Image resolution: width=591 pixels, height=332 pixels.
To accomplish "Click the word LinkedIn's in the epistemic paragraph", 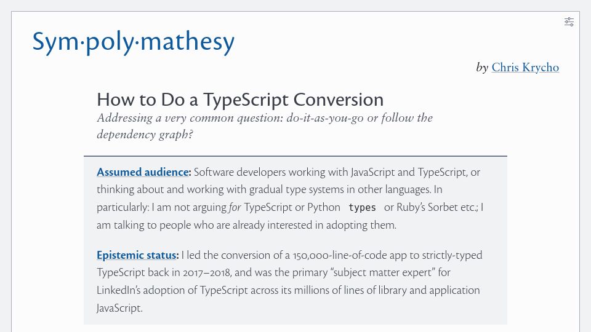I will 118,290.
